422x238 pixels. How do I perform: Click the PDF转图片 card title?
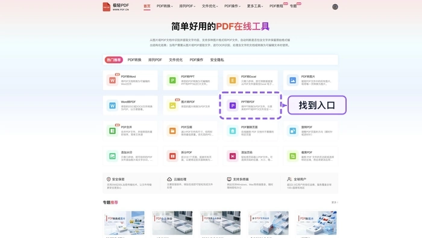point(308,77)
